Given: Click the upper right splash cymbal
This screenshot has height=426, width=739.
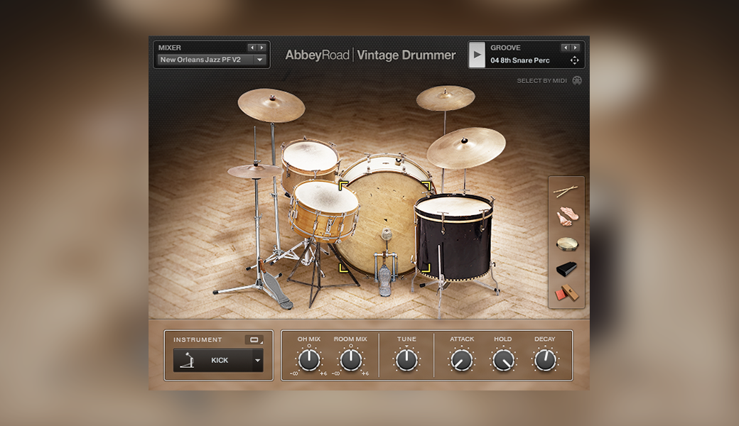Looking at the screenshot, I should point(446,98).
